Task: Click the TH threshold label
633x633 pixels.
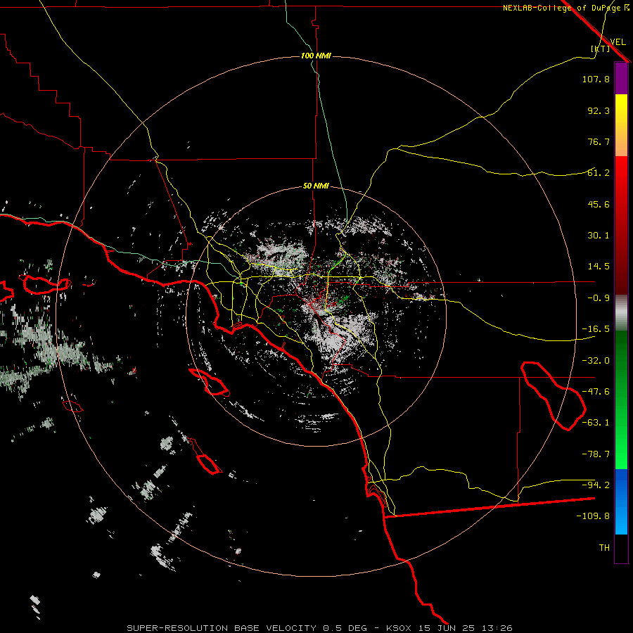Action: coord(604,548)
